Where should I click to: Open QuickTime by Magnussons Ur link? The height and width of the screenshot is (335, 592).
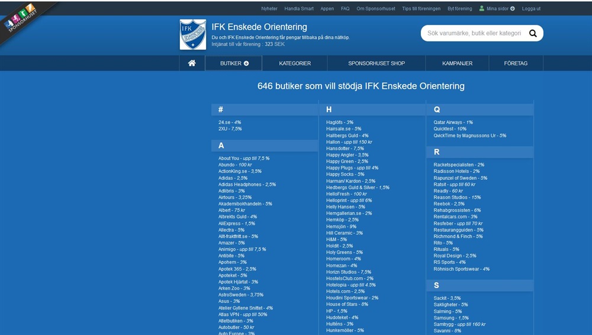click(469, 135)
